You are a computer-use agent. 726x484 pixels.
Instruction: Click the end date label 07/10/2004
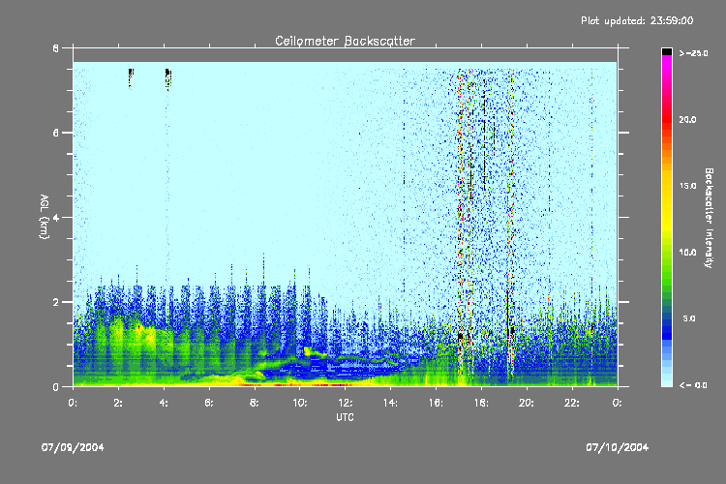(618, 447)
